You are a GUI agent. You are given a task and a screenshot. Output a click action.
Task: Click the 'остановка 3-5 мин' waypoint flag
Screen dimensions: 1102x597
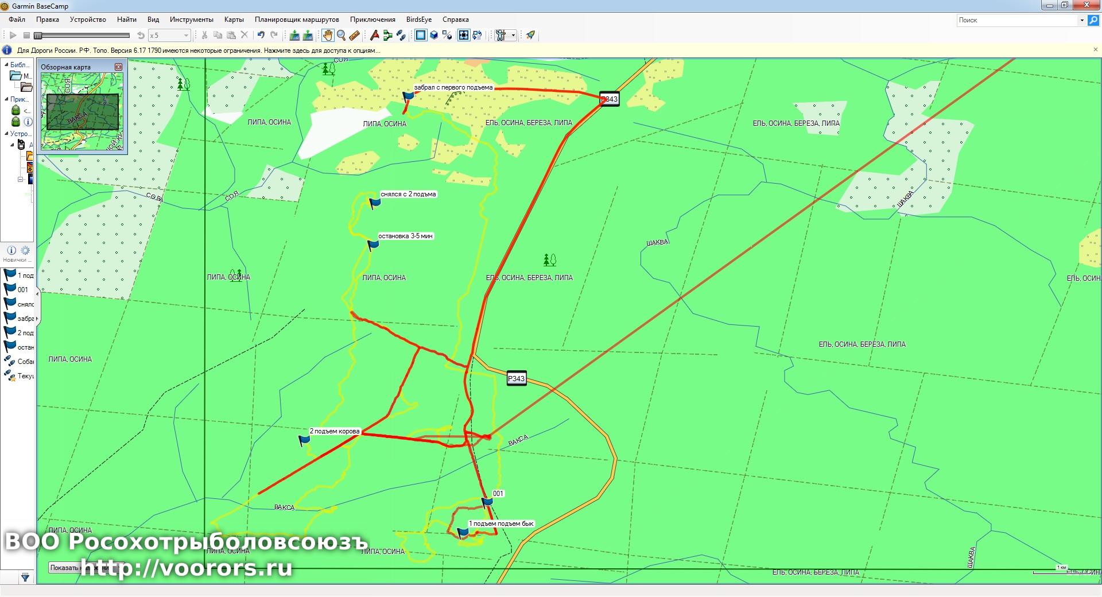pos(373,246)
